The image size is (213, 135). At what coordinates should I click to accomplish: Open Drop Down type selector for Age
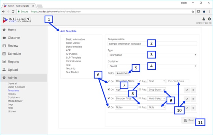(x=156, y=90)
